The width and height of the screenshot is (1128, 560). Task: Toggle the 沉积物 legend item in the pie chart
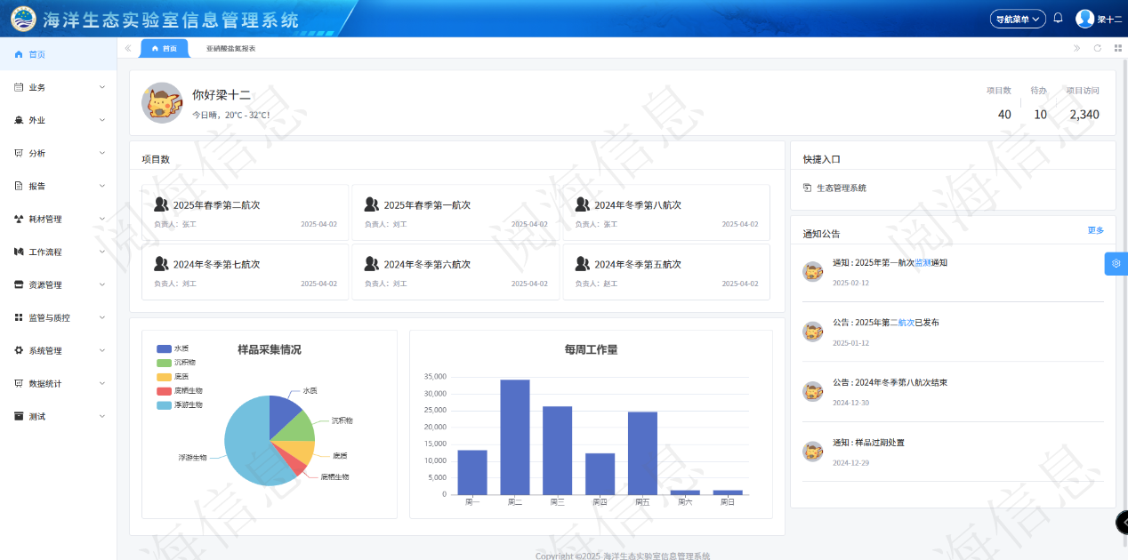(175, 363)
